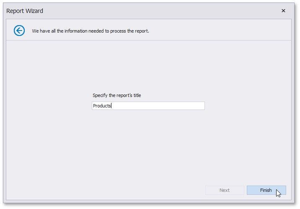Go back to the previous wizard page
300x209 pixels.
[x=19, y=31]
